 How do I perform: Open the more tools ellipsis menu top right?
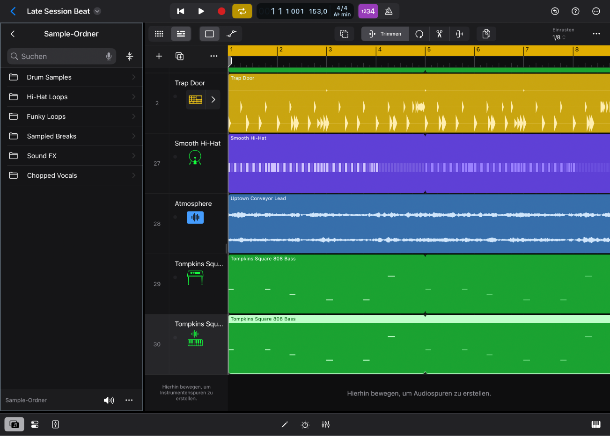[596, 34]
